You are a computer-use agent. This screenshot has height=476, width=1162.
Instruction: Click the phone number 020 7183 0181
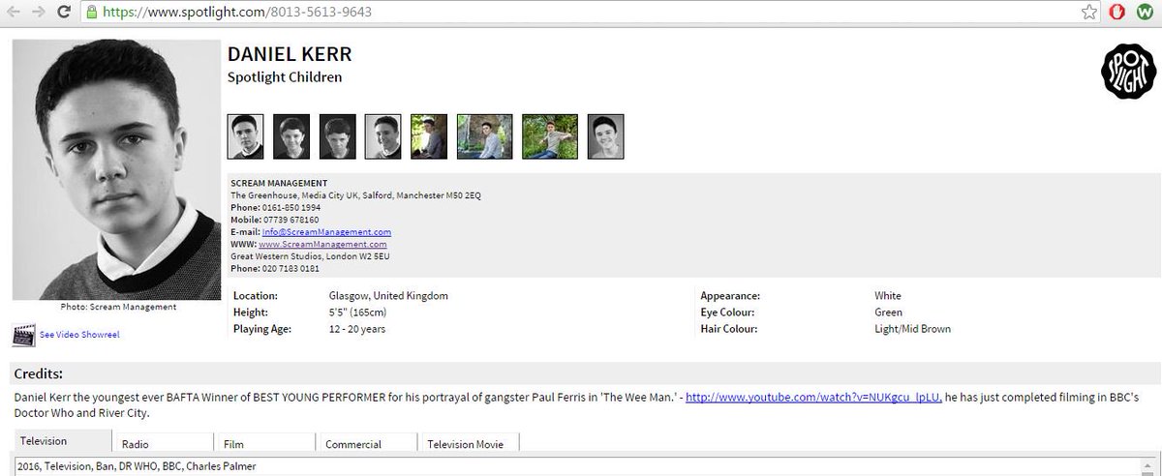click(x=290, y=269)
